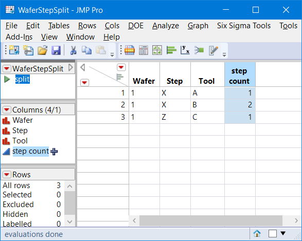This screenshot has height=241, width=302.
Task: Open a file with the folder icon
Action: click(42, 50)
